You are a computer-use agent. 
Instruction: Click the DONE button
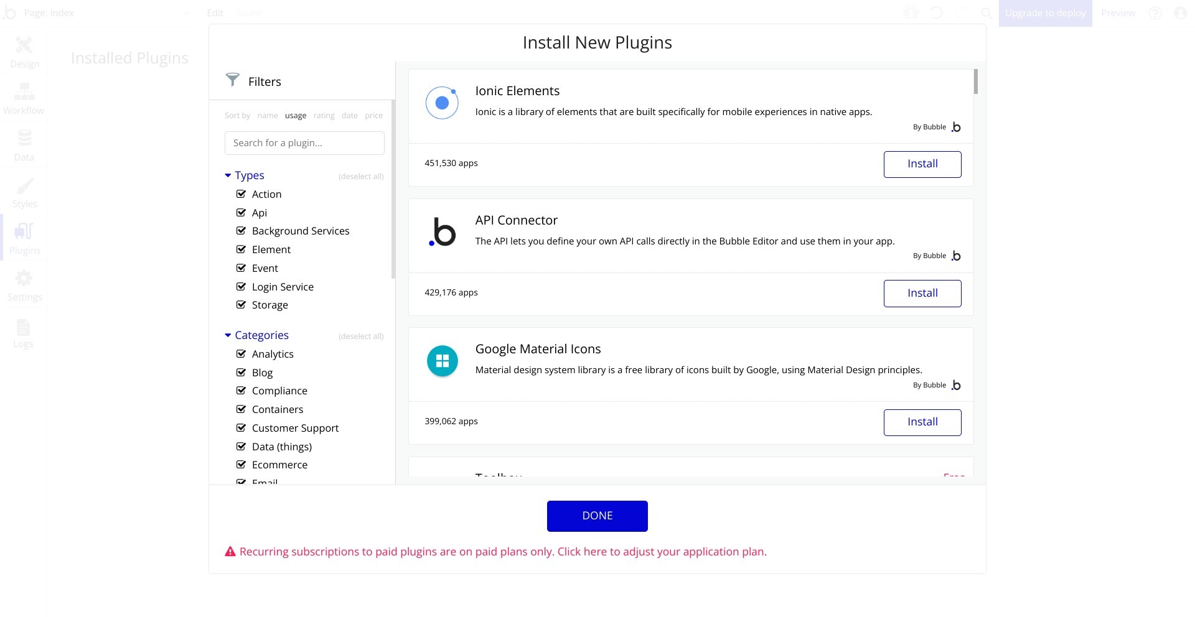[597, 516]
